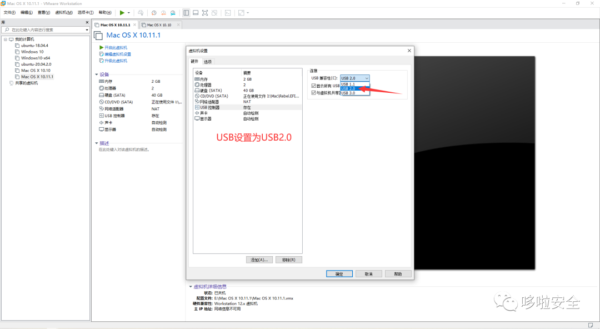The height and width of the screenshot is (329, 600).
Task: Select Windows10-x64 in the library tree
Action: 35,58
